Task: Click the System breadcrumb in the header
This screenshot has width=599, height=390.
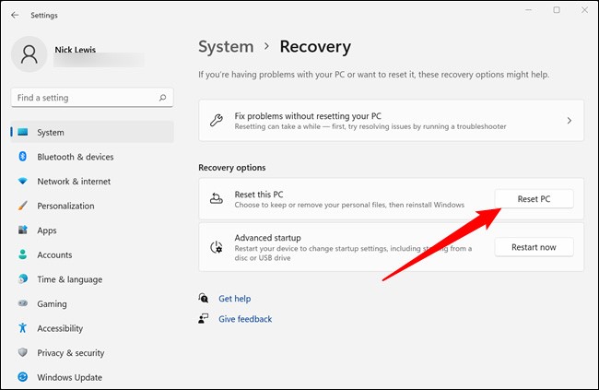Action: coord(226,46)
